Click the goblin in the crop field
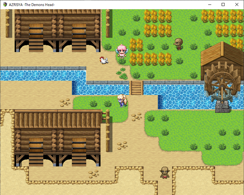The image size is (244, 195). (178, 44)
